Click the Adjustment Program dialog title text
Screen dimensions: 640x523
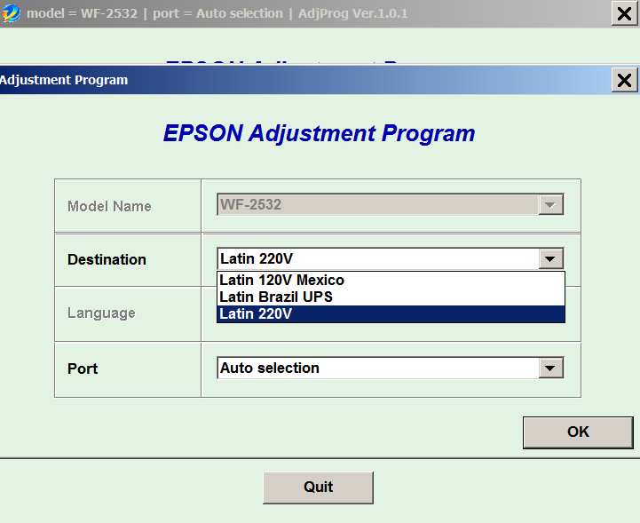tap(64, 80)
